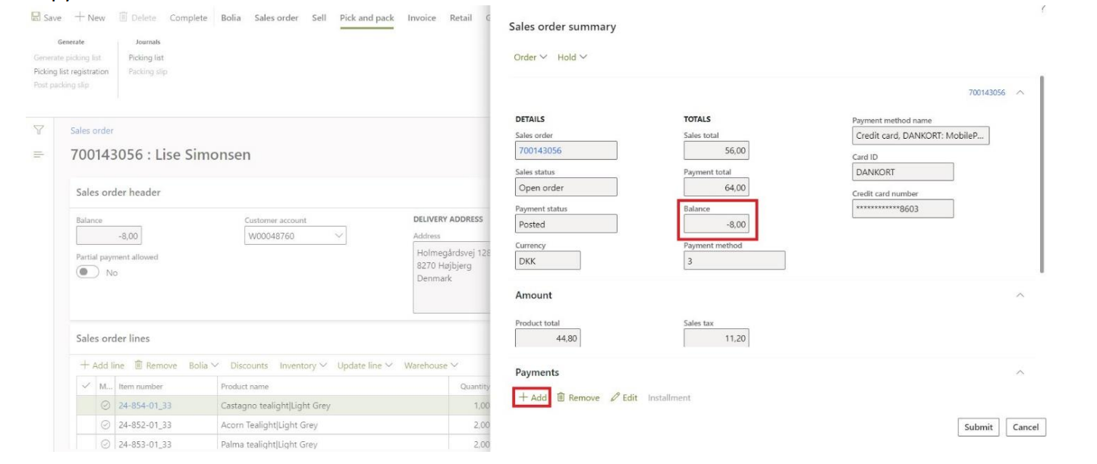The height and width of the screenshot is (464, 1097).
Task: Click the Add payment plus icon
Action: coord(522,398)
